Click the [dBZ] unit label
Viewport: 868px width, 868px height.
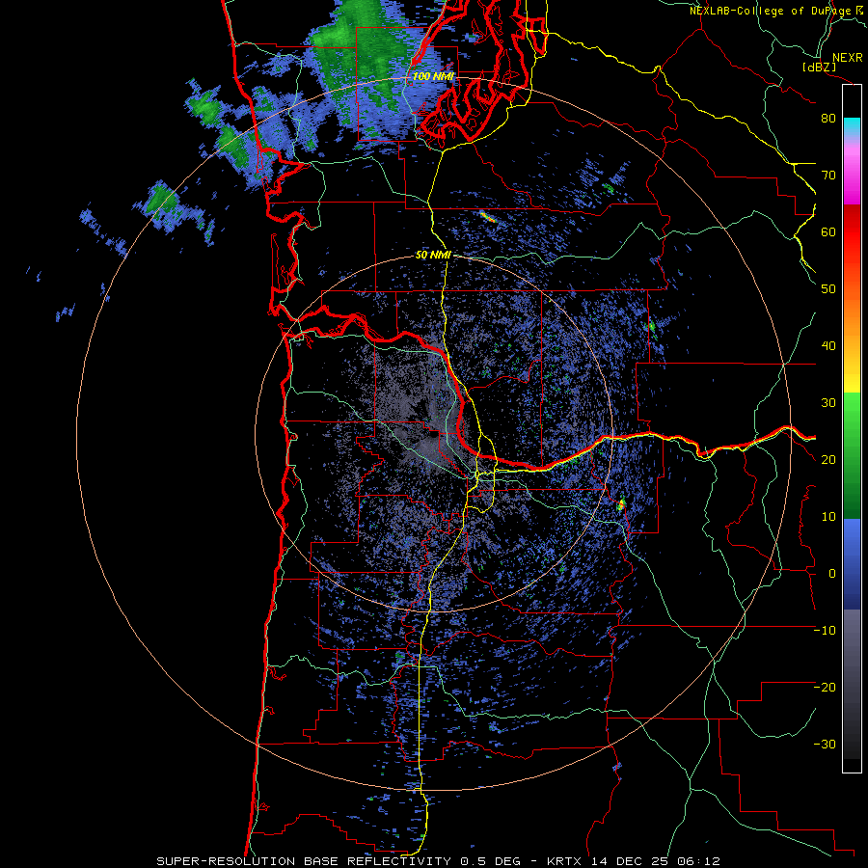[819, 68]
